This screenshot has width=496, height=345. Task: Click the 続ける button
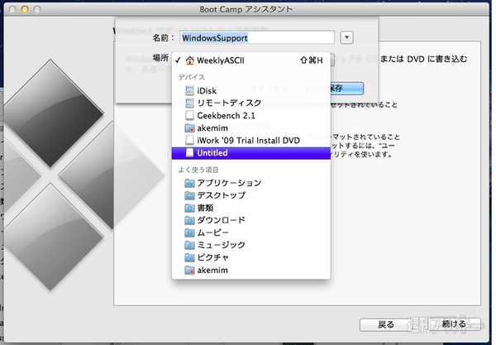coord(454,324)
